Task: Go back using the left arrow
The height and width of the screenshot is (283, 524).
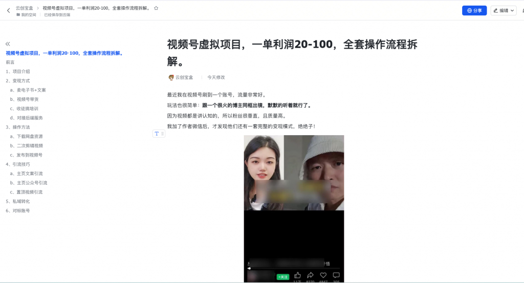Action: click(x=8, y=10)
